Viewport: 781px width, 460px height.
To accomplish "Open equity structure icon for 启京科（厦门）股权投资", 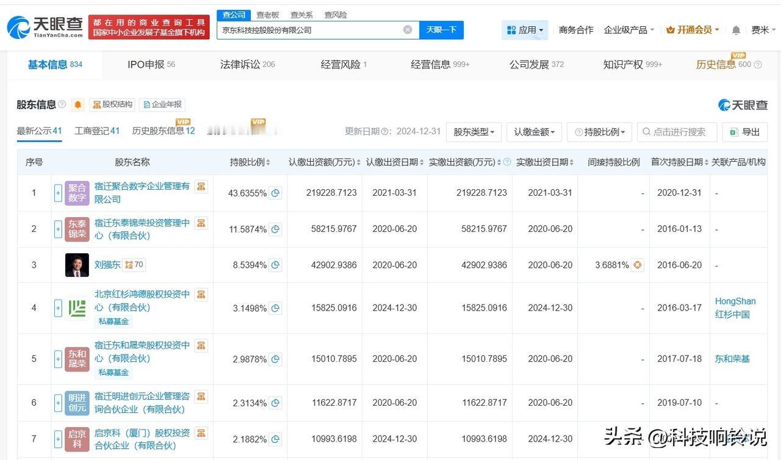I will (201, 433).
